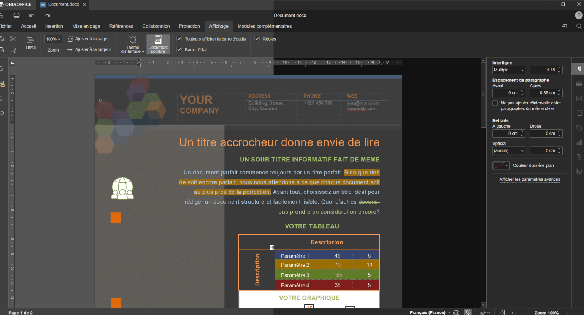This screenshot has height=315, width=584.
Task: Enable Ajuster à la page view
Action: [x=89, y=39]
